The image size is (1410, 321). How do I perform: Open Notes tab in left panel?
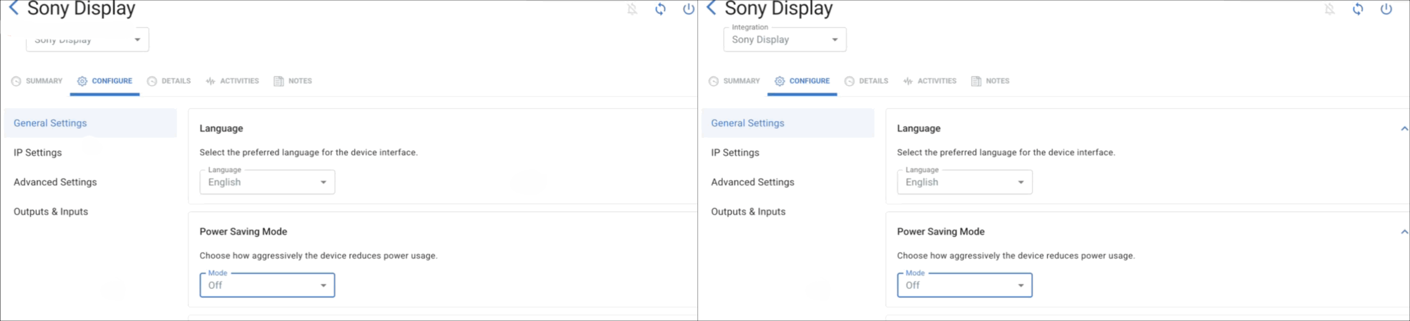(x=293, y=81)
